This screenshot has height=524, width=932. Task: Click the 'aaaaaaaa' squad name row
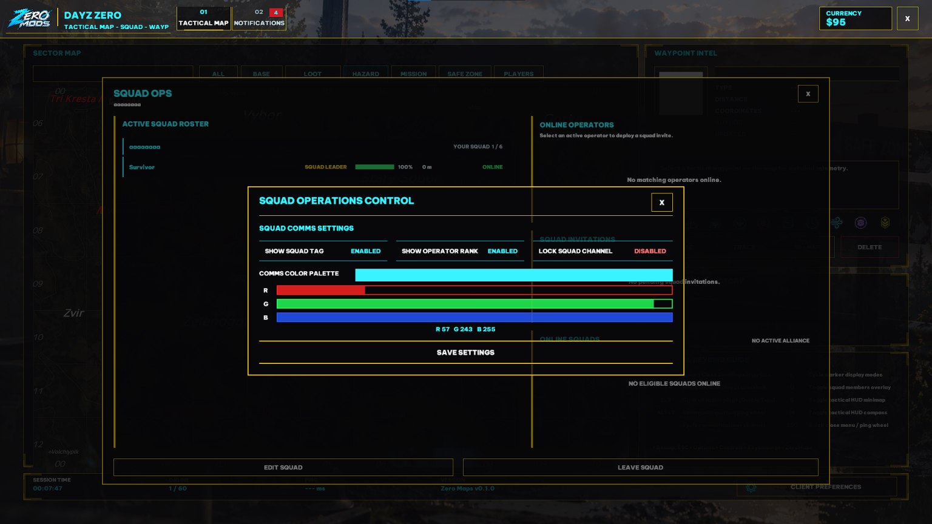[313, 147]
